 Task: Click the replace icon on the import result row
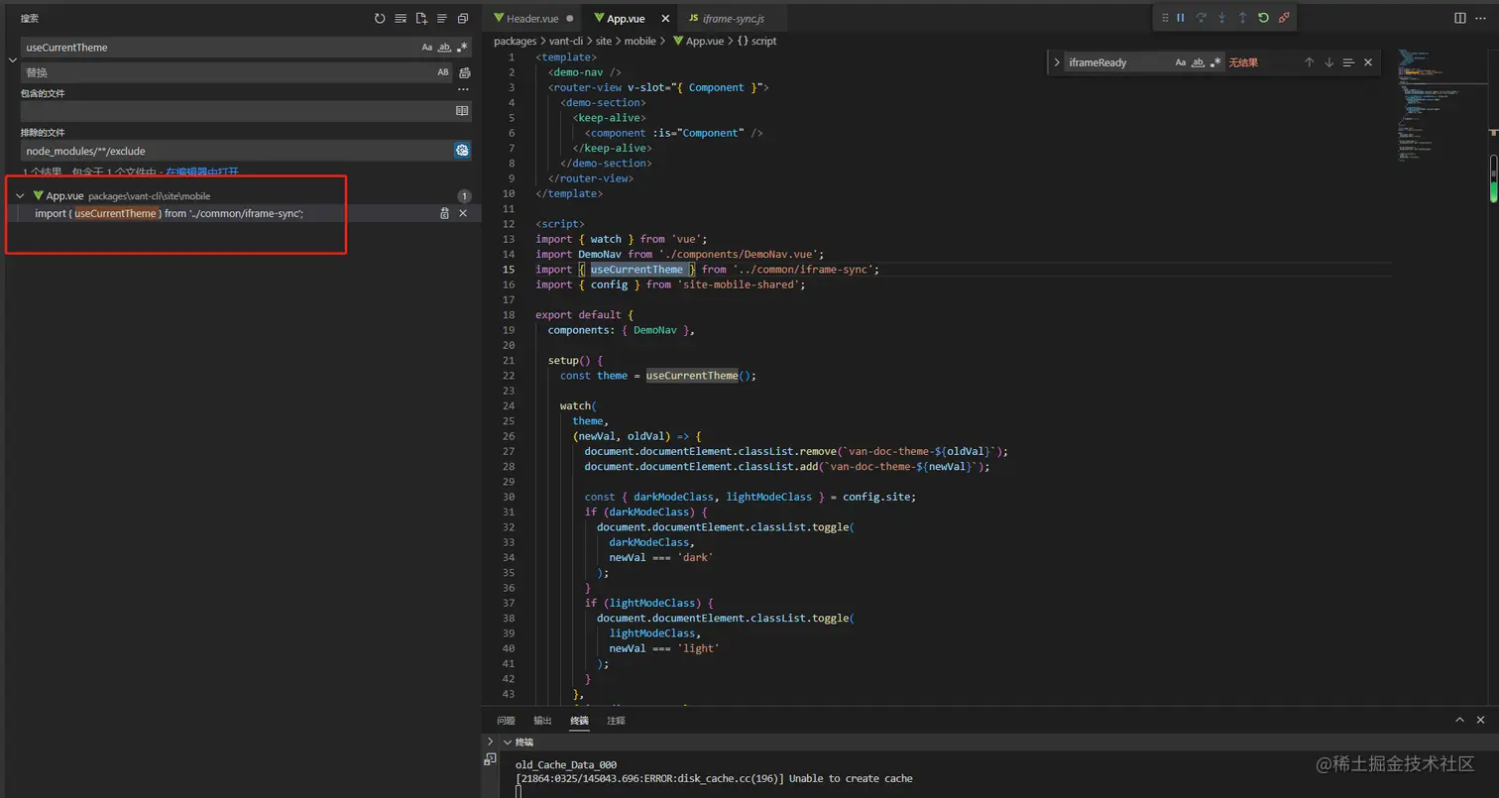(444, 213)
